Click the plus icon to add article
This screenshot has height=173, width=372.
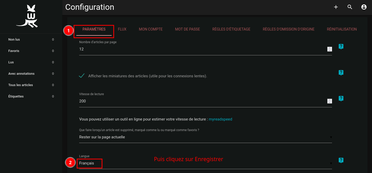pyautogui.click(x=336, y=7)
